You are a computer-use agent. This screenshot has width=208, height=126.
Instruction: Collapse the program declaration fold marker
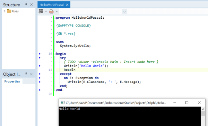(x=55, y=18)
